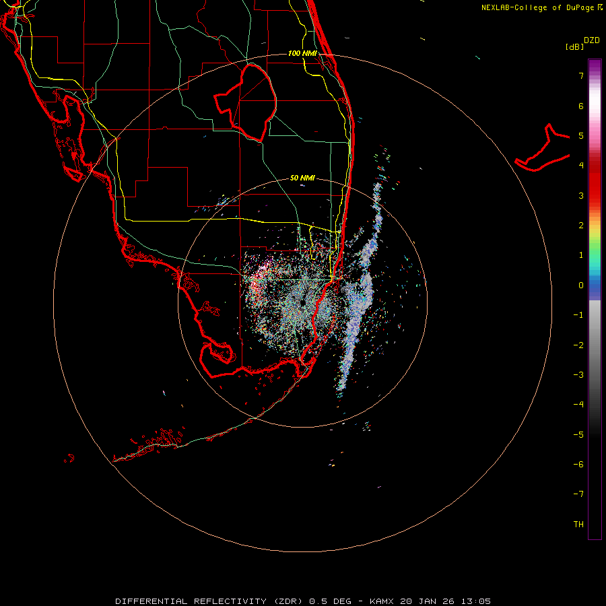Click the 0 value on the color scale

pyautogui.click(x=581, y=285)
